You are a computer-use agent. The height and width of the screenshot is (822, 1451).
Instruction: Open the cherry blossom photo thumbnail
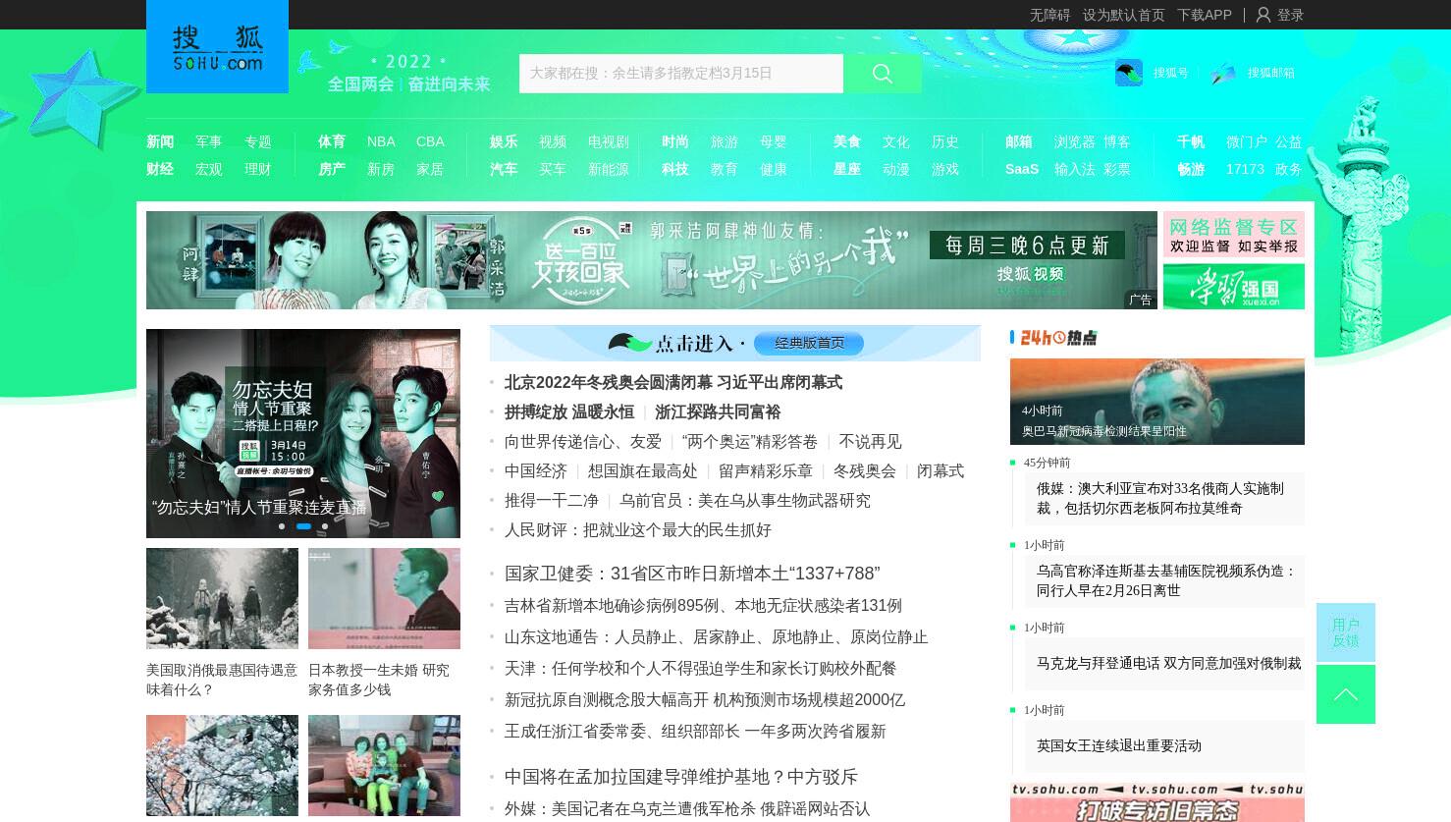point(222,765)
